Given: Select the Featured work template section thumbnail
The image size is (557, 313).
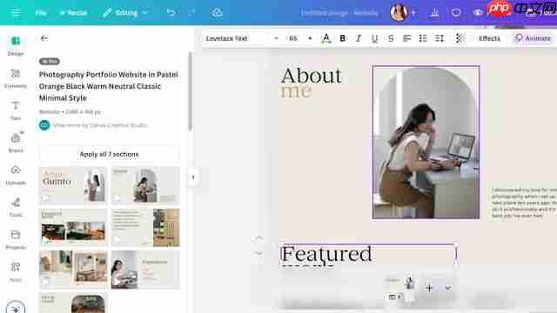Looking at the screenshot, I should point(73,227).
